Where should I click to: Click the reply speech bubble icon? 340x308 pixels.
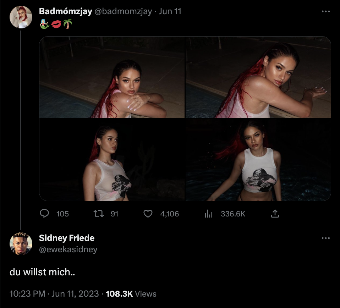click(44, 214)
